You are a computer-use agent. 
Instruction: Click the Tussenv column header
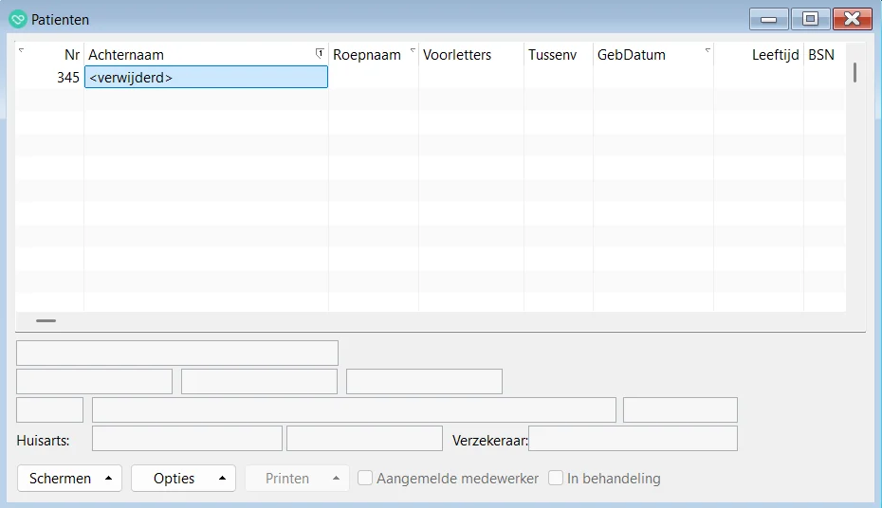(x=552, y=55)
